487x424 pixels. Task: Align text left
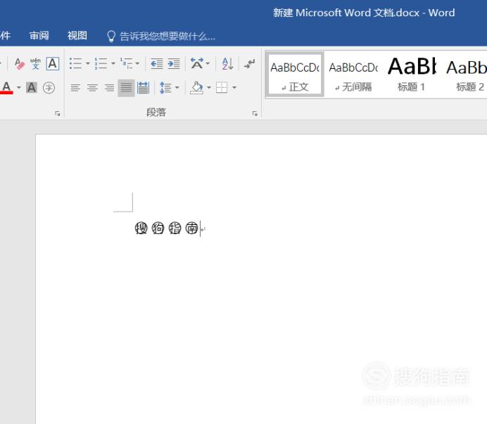75,88
